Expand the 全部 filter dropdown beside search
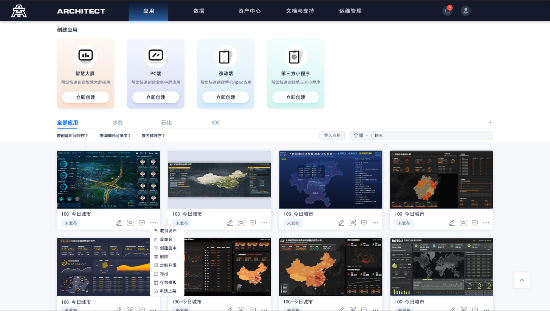This screenshot has height=311, width=550. (361, 135)
